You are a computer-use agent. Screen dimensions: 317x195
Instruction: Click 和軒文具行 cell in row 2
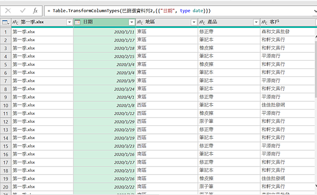click(x=288, y=40)
